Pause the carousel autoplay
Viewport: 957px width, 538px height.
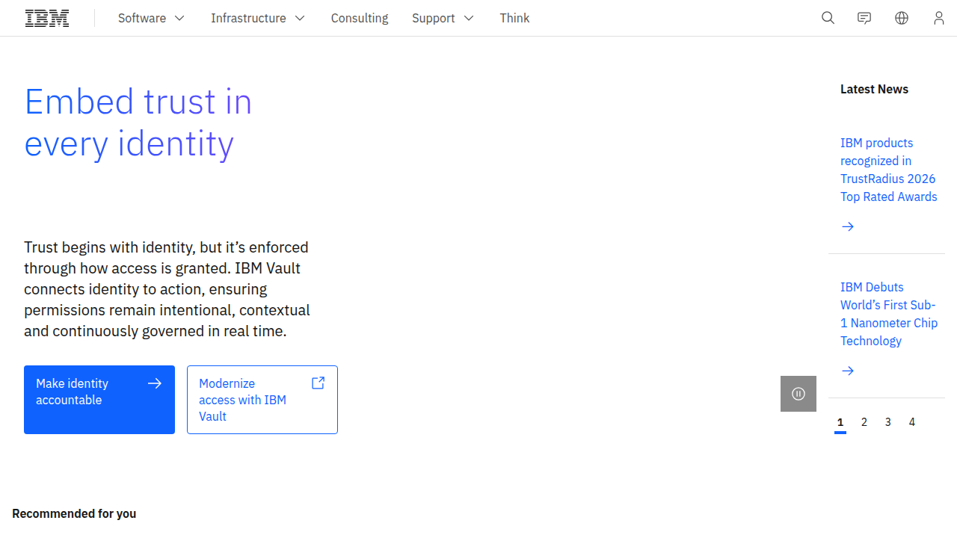point(798,394)
